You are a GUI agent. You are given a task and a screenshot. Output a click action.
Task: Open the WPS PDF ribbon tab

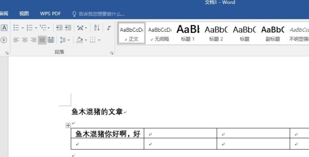[51, 13]
